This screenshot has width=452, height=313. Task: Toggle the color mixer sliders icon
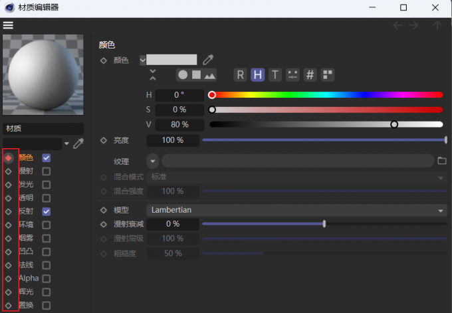tap(292, 75)
